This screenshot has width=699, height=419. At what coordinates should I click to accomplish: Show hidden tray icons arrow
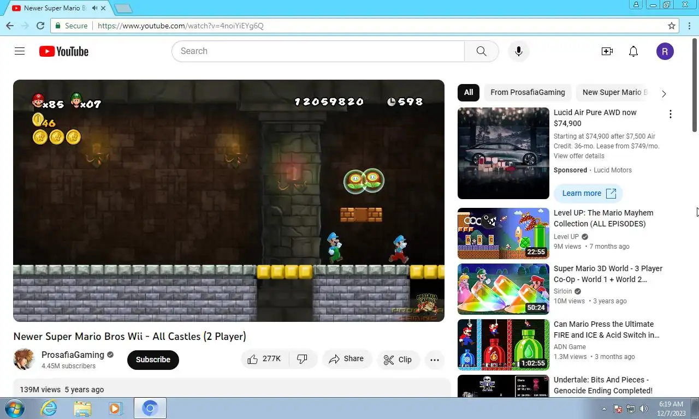(x=604, y=409)
